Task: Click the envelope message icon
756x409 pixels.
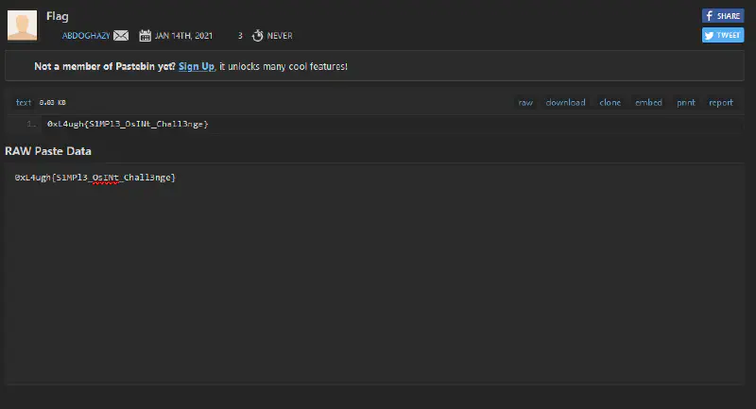Action: pyautogui.click(x=121, y=36)
